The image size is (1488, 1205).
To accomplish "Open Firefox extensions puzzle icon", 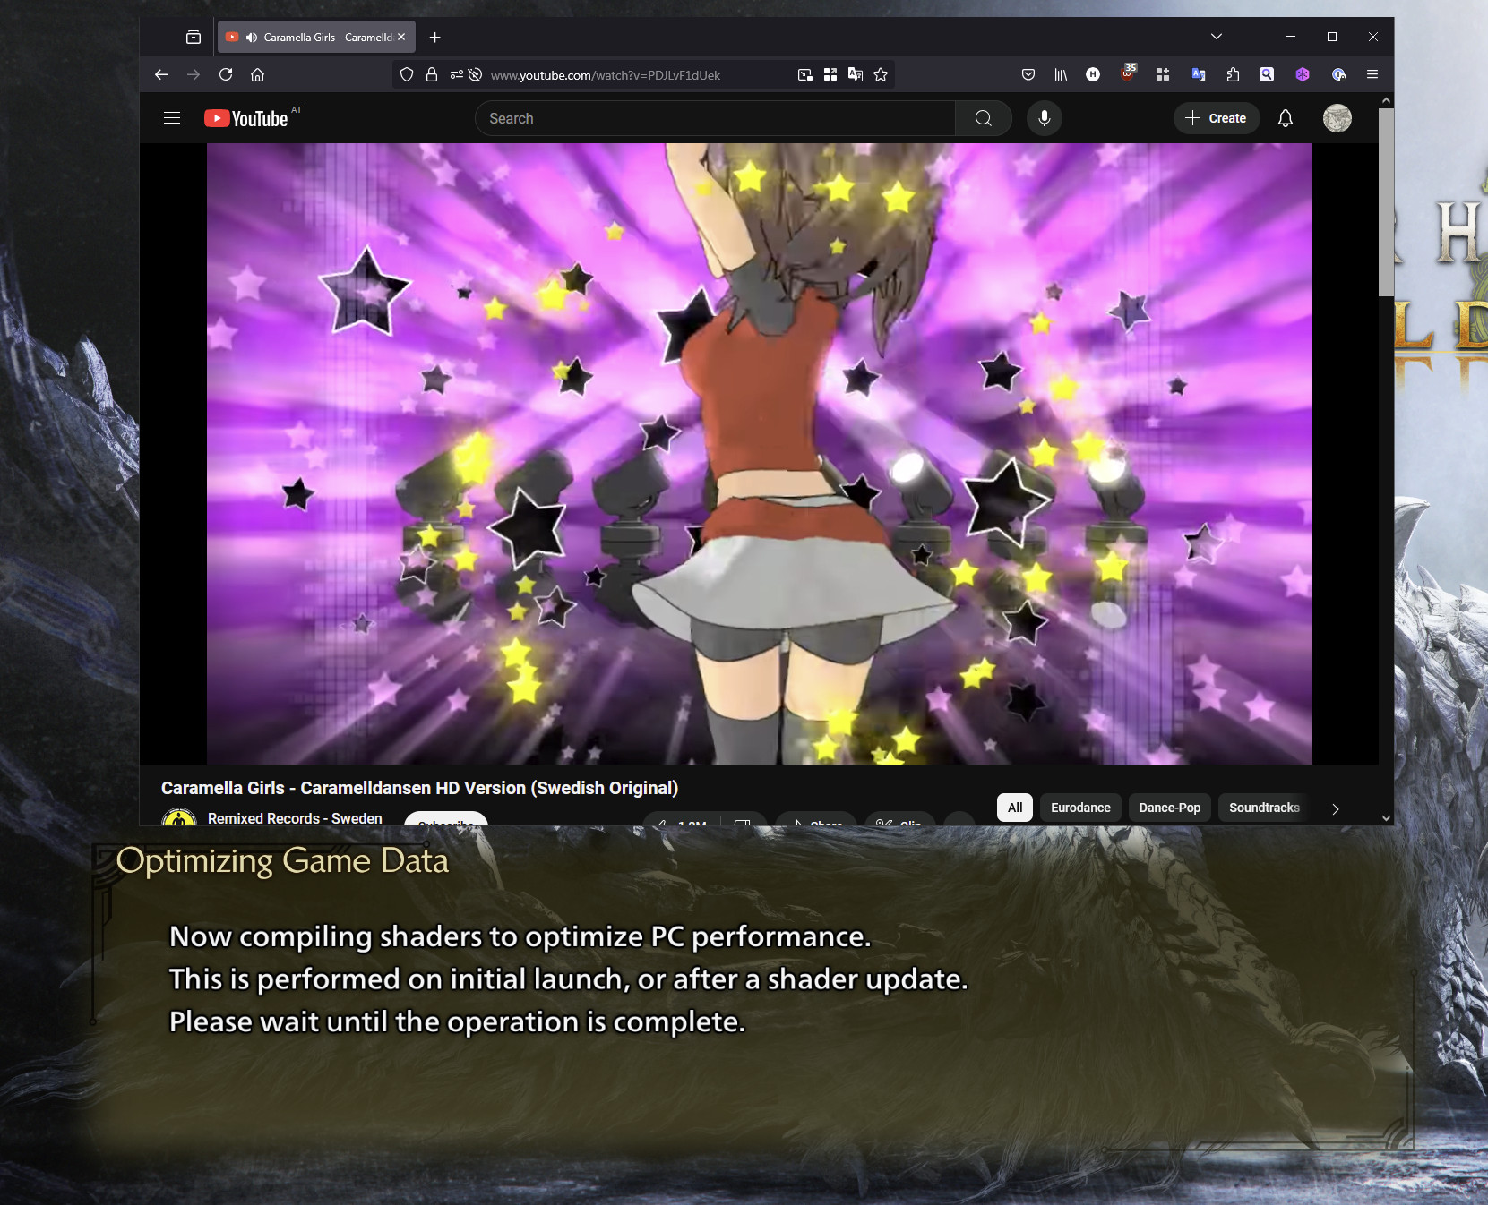I will pyautogui.click(x=1233, y=75).
